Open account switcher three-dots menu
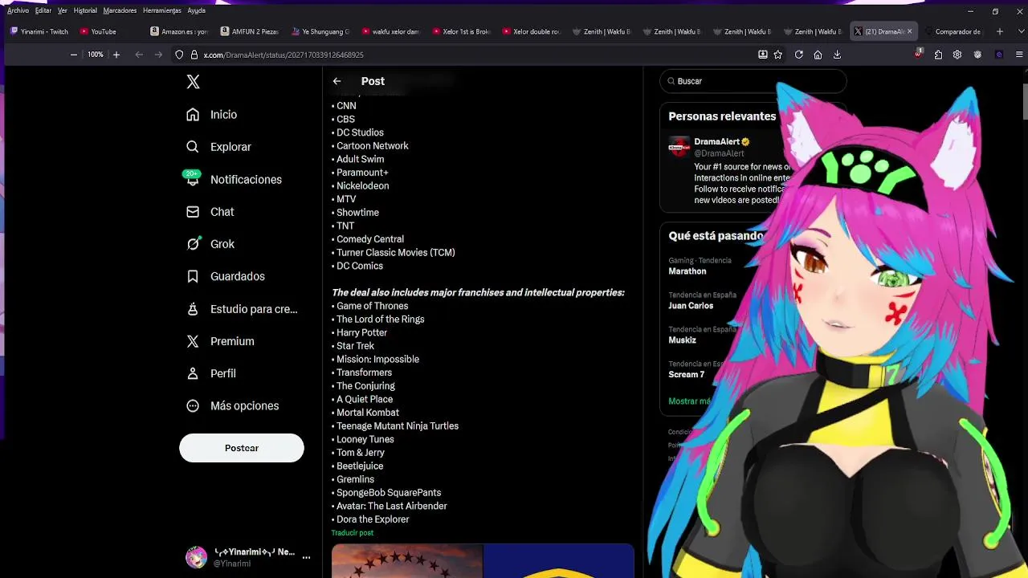The image size is (1028, 578). coord(306,557)
